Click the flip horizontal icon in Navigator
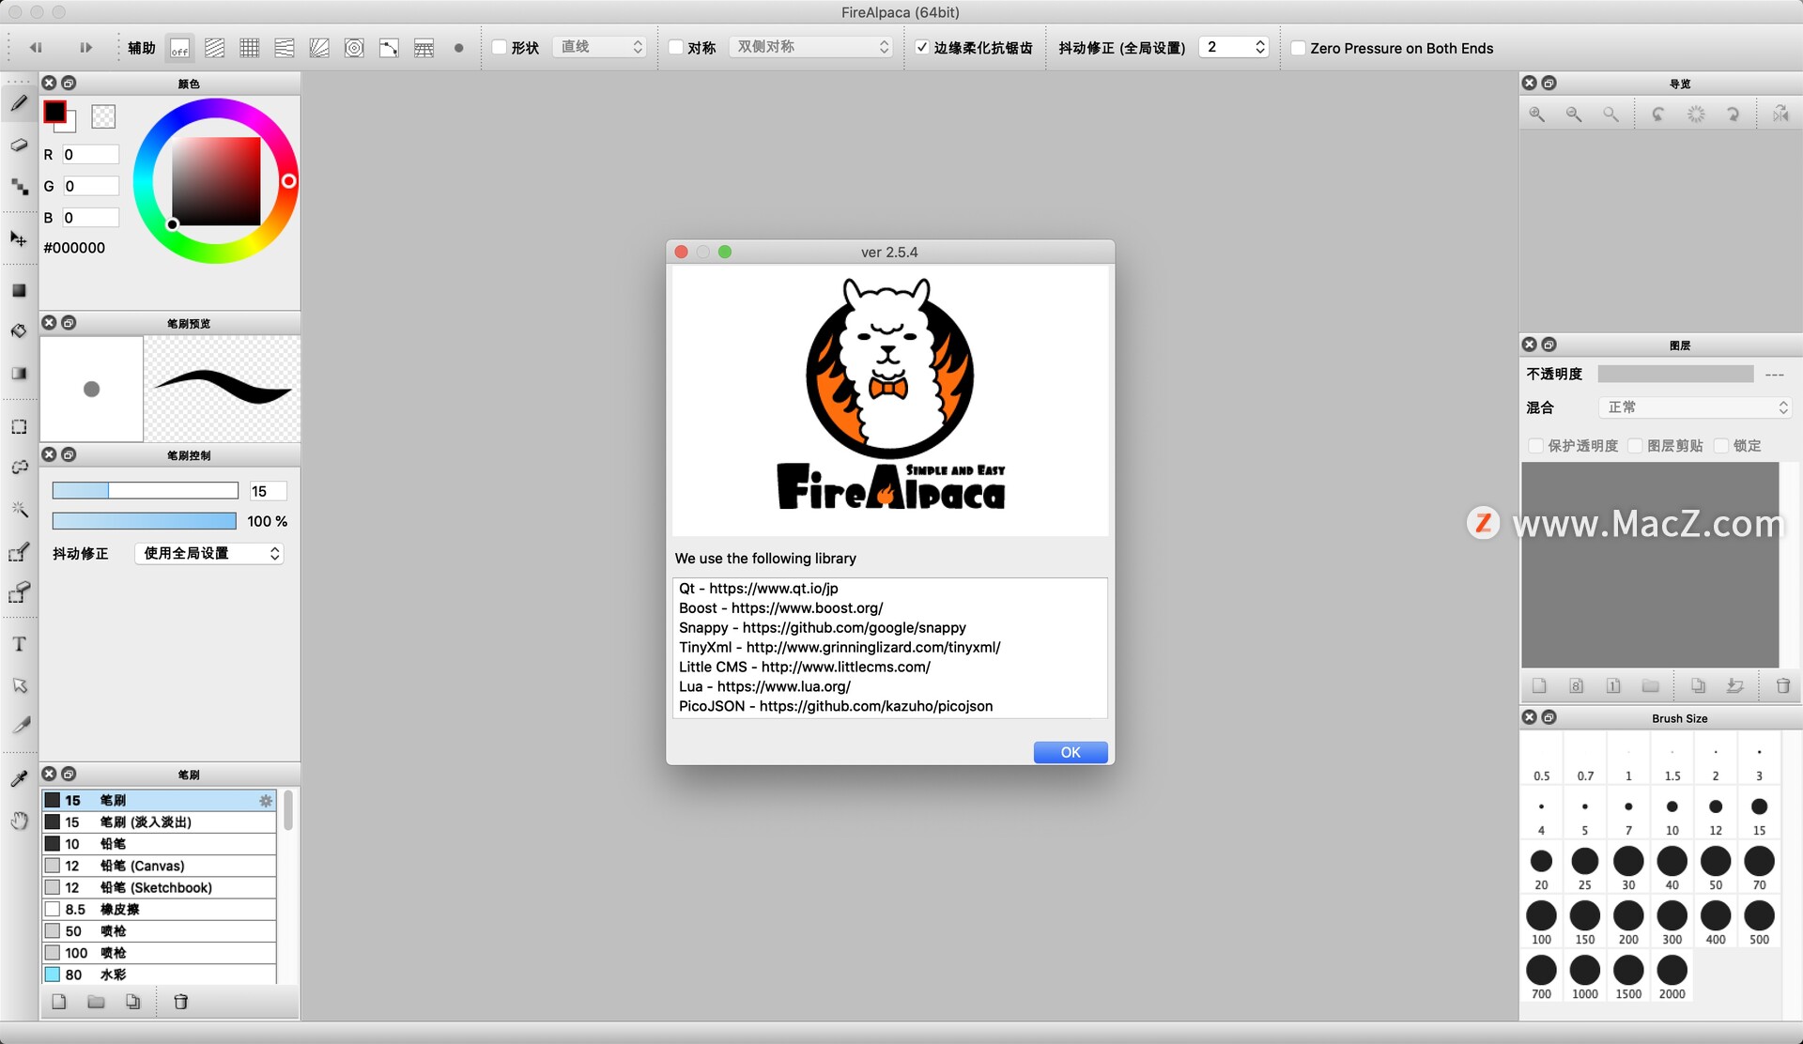Image resolution: width=1803 pixels, height=1044 pixels. 1780,115
